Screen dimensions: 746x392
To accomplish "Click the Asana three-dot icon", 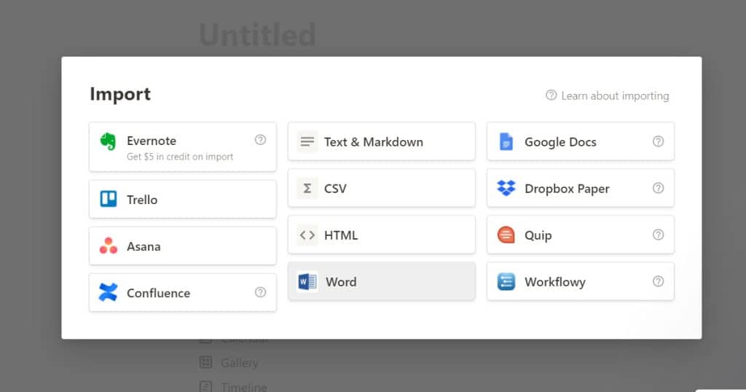I will click(108, 246).
